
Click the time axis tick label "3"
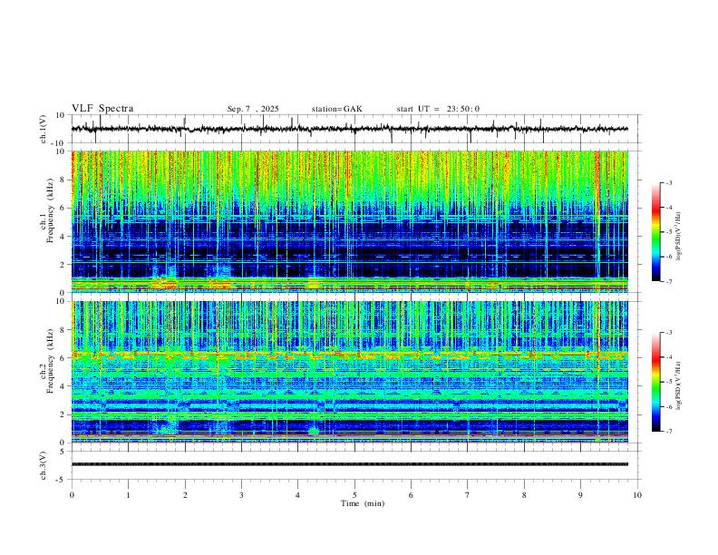(241, 495)
